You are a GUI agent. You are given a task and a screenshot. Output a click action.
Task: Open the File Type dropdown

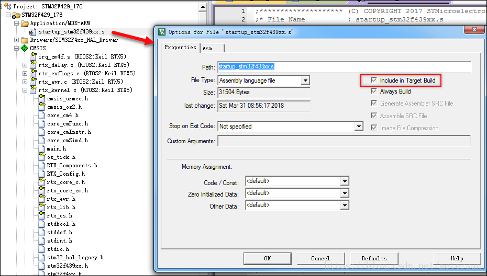point(305,80)
